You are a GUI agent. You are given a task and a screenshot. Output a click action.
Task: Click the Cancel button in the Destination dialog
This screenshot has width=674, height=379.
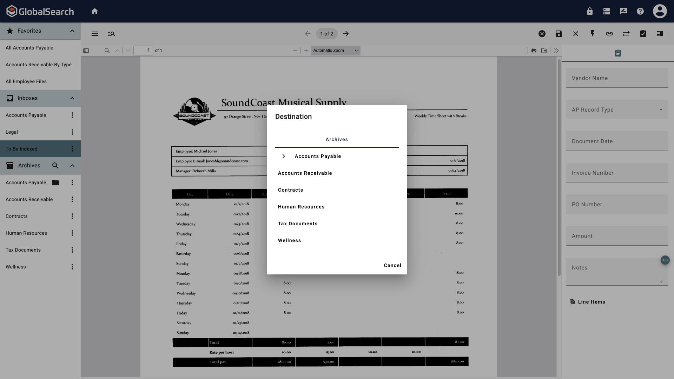pos(392,265)
